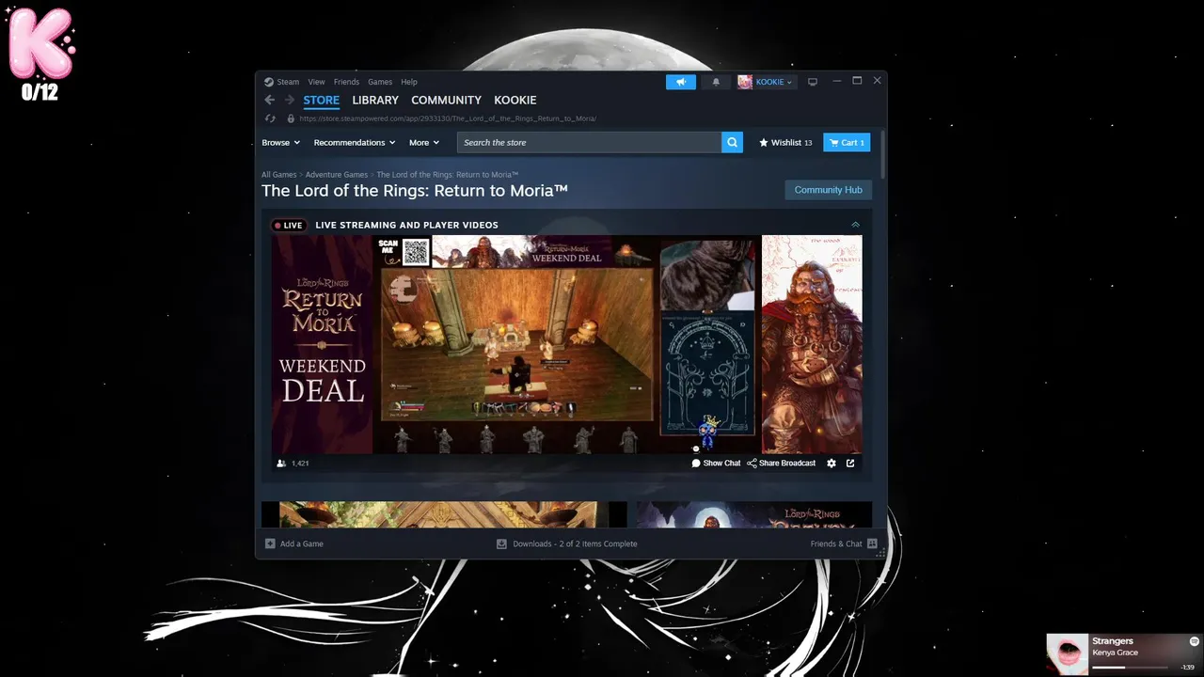Click the Friends & Chat people icon
The height and width of the screenshot is (677, 1204).
872,543
